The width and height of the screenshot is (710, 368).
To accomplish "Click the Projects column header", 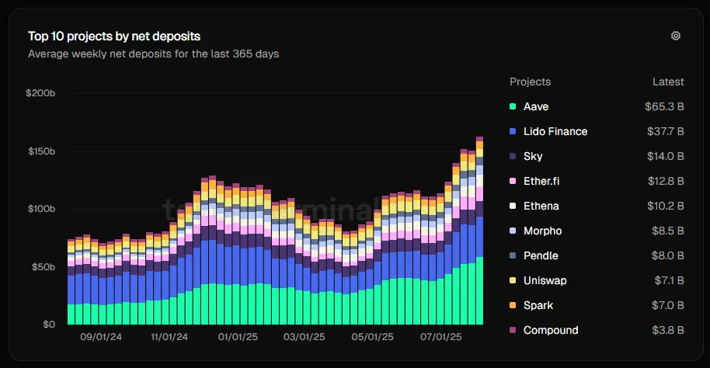I will [x=531, y=82].
